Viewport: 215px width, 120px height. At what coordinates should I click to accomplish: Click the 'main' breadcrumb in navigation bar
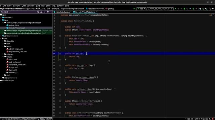(38, 9)
